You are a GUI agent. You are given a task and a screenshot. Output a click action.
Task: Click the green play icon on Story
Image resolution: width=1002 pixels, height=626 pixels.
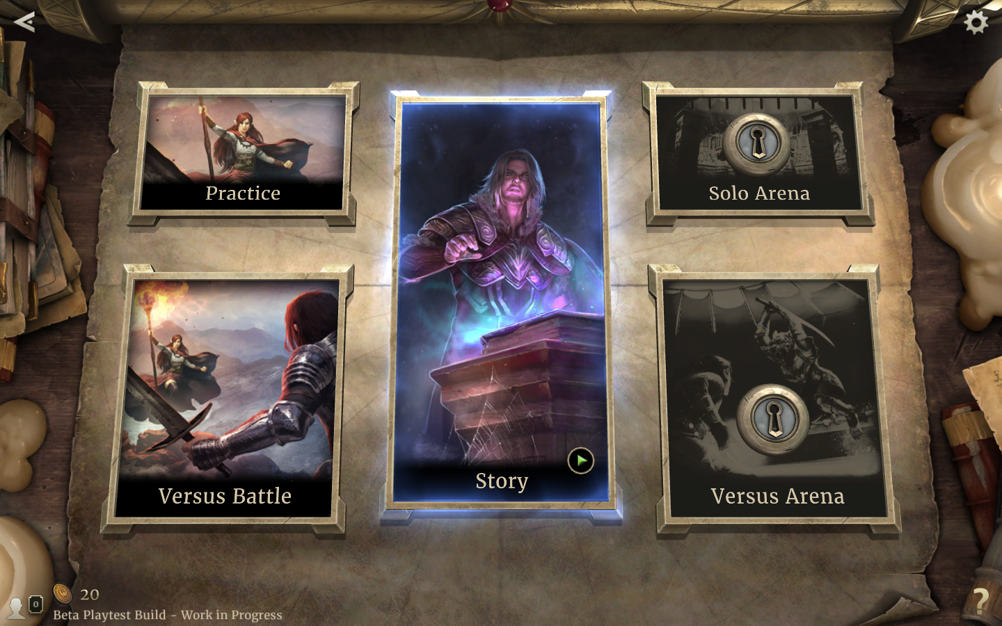pyautogui.click(x=580, y=460)
